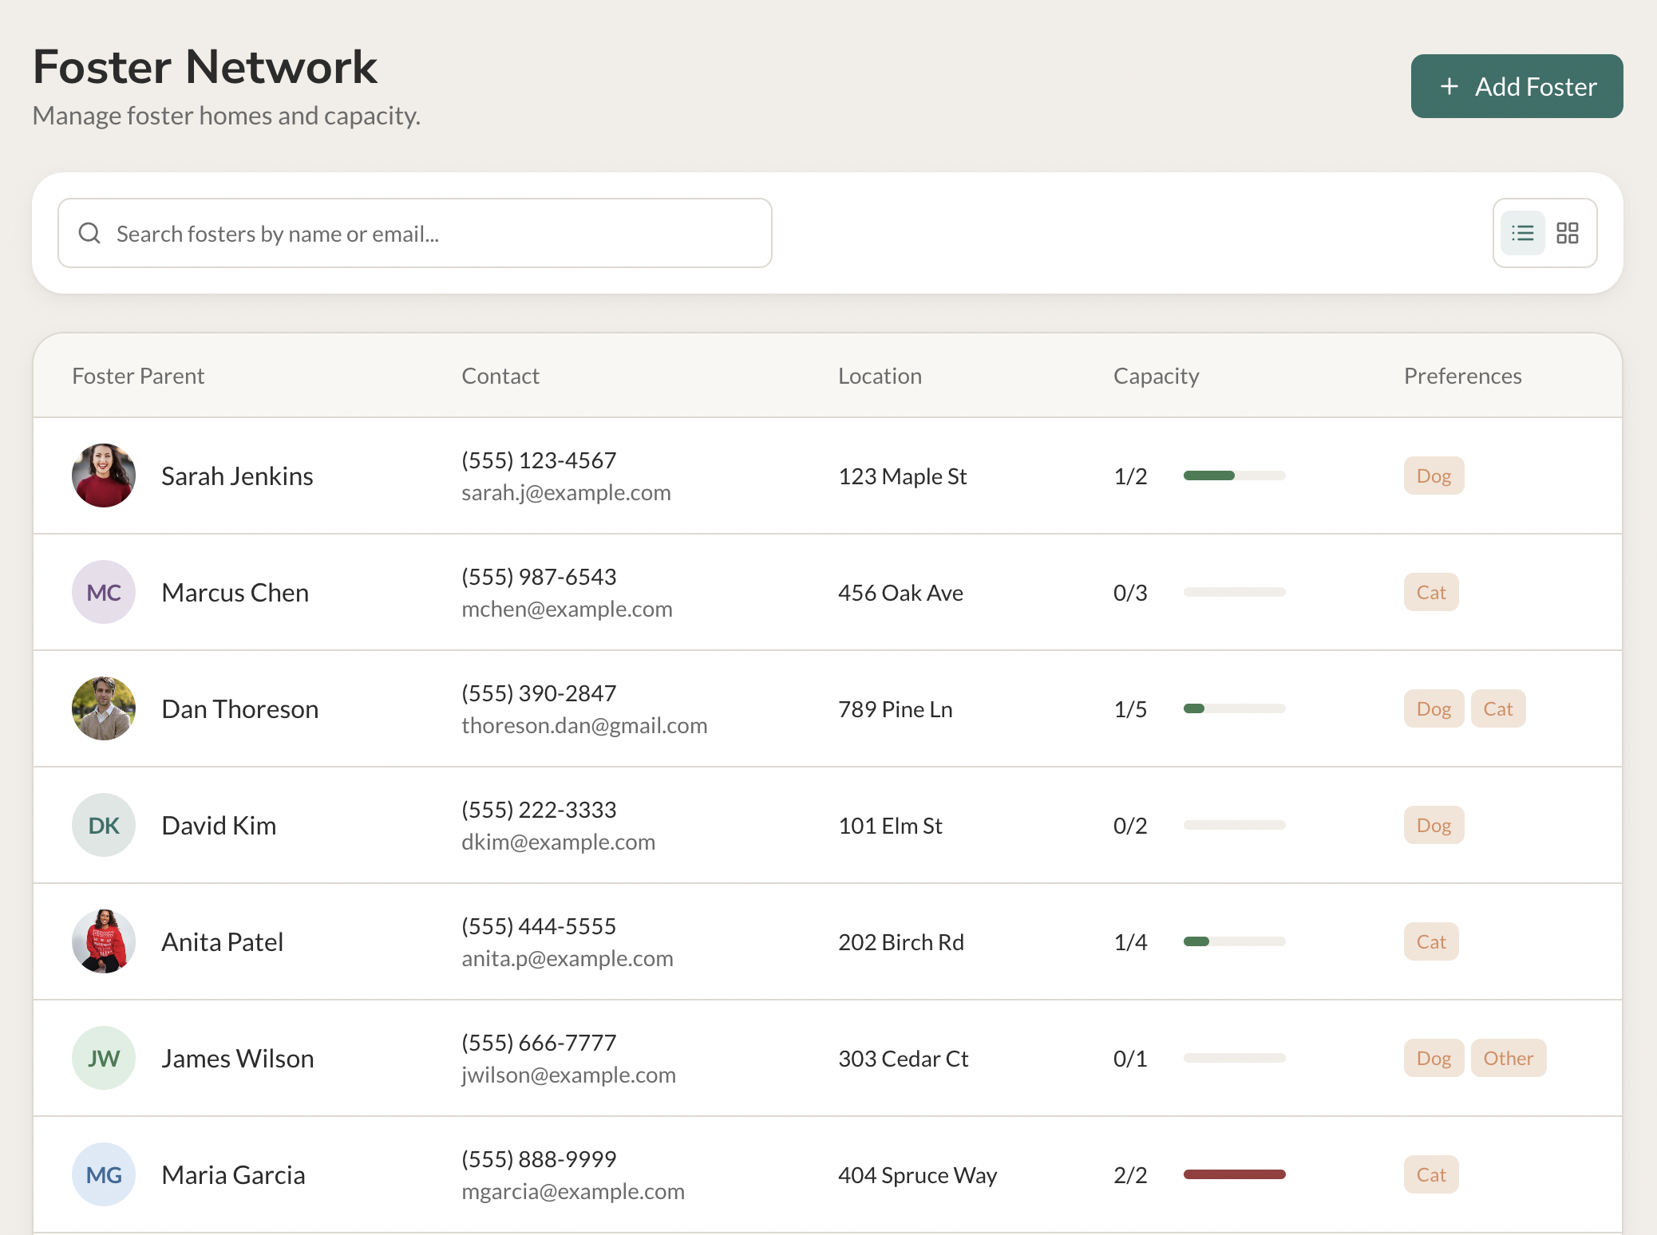Screen dimensions: 1657x1235
Task: Click James Wilson's JW avatar
Action: coord(104,1058)
